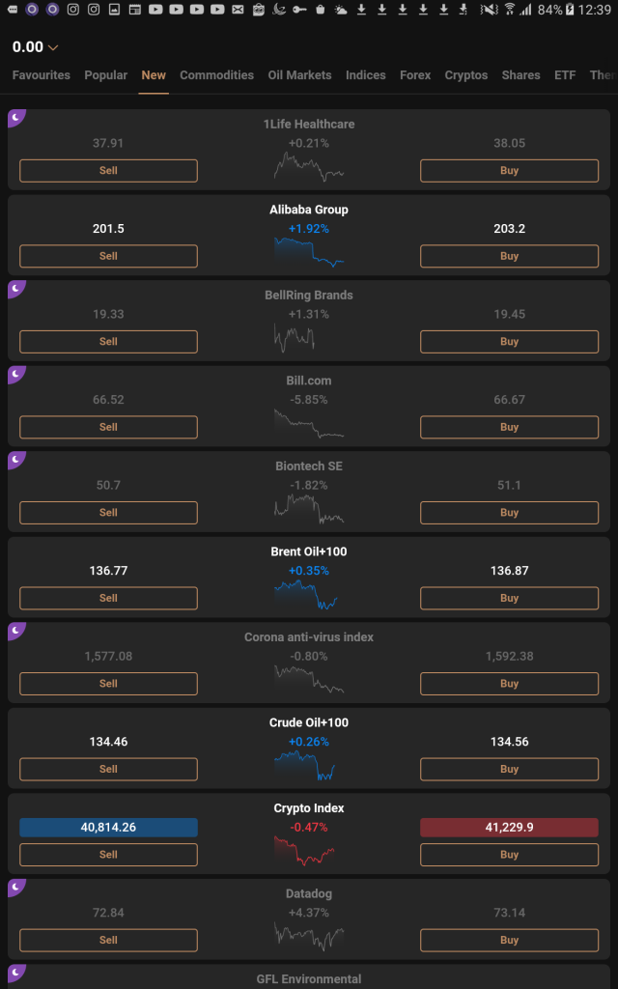This screenshot has width=618, height=989.
Task: Switch to the Favourites tab
Action: point(41,75)
